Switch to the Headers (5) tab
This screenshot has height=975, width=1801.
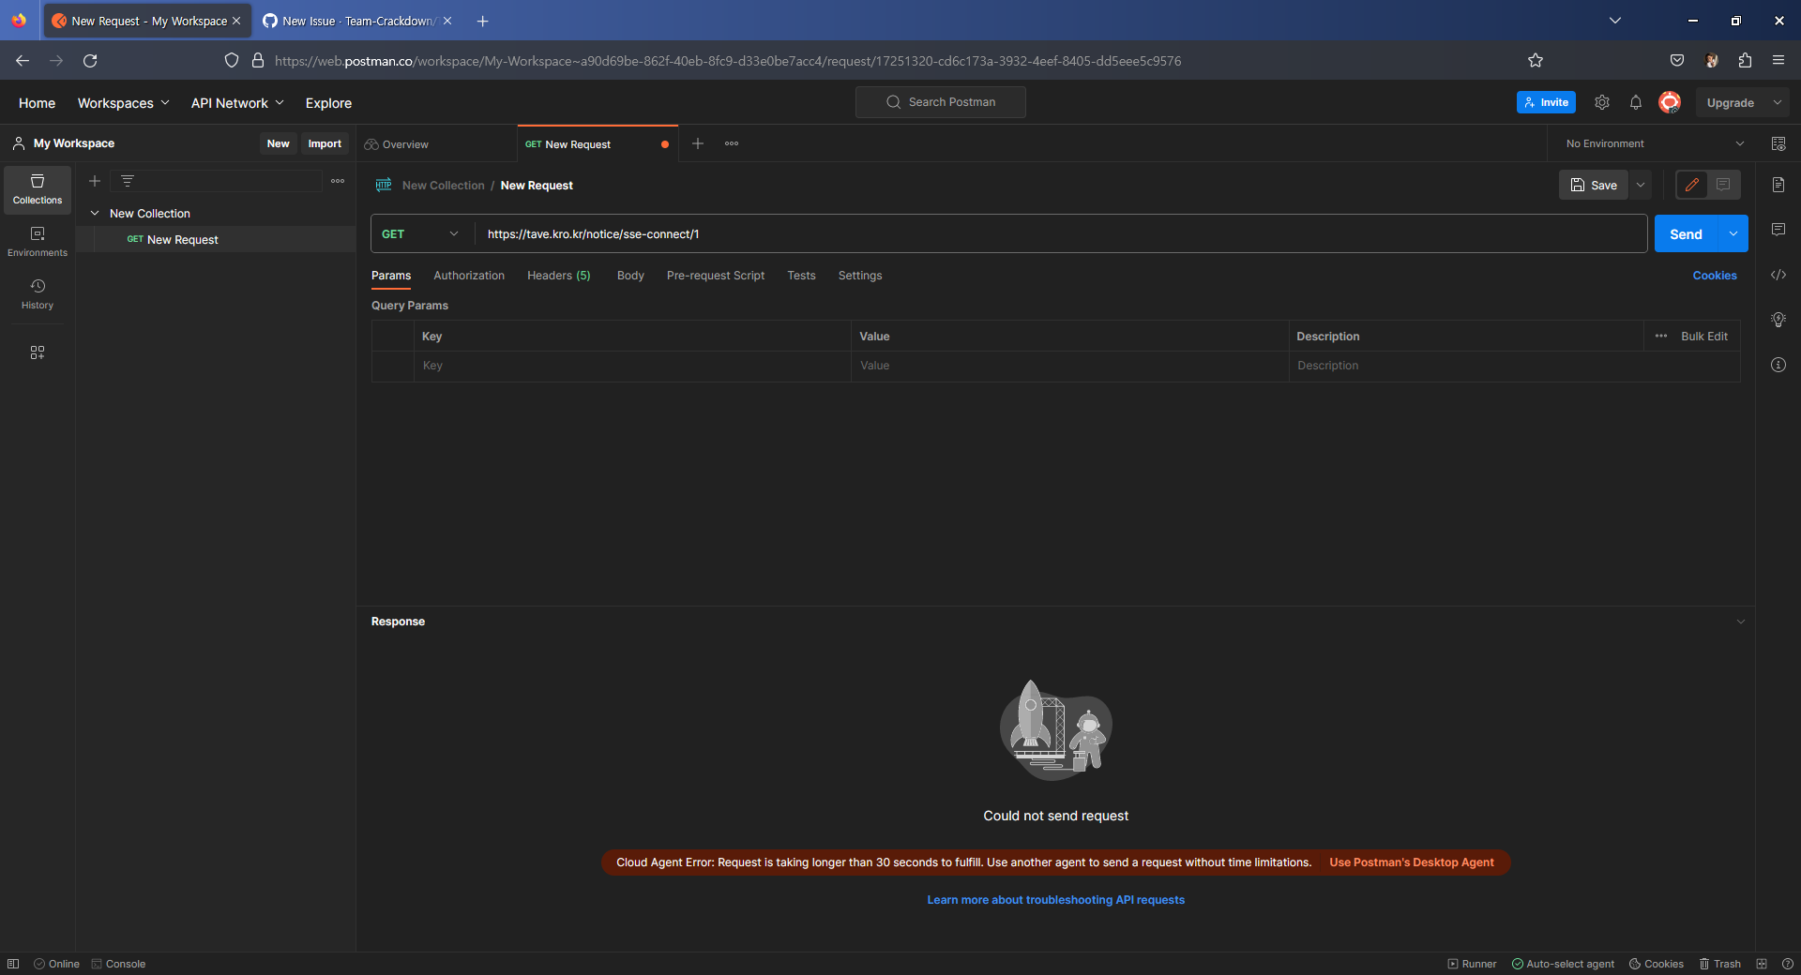[559, 276]
